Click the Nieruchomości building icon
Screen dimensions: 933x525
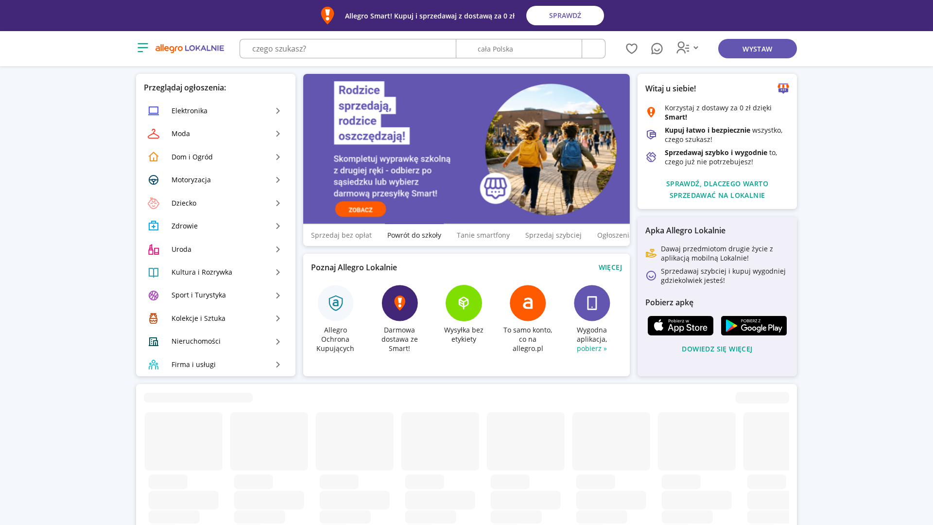click(154, 342)
